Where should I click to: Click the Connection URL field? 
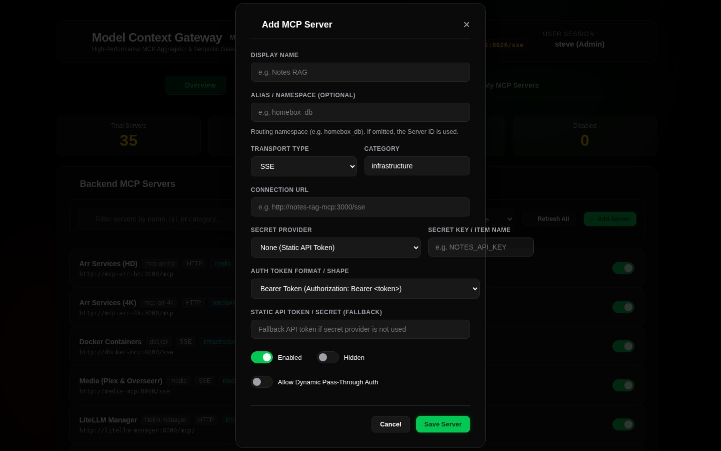click(360, 207)
